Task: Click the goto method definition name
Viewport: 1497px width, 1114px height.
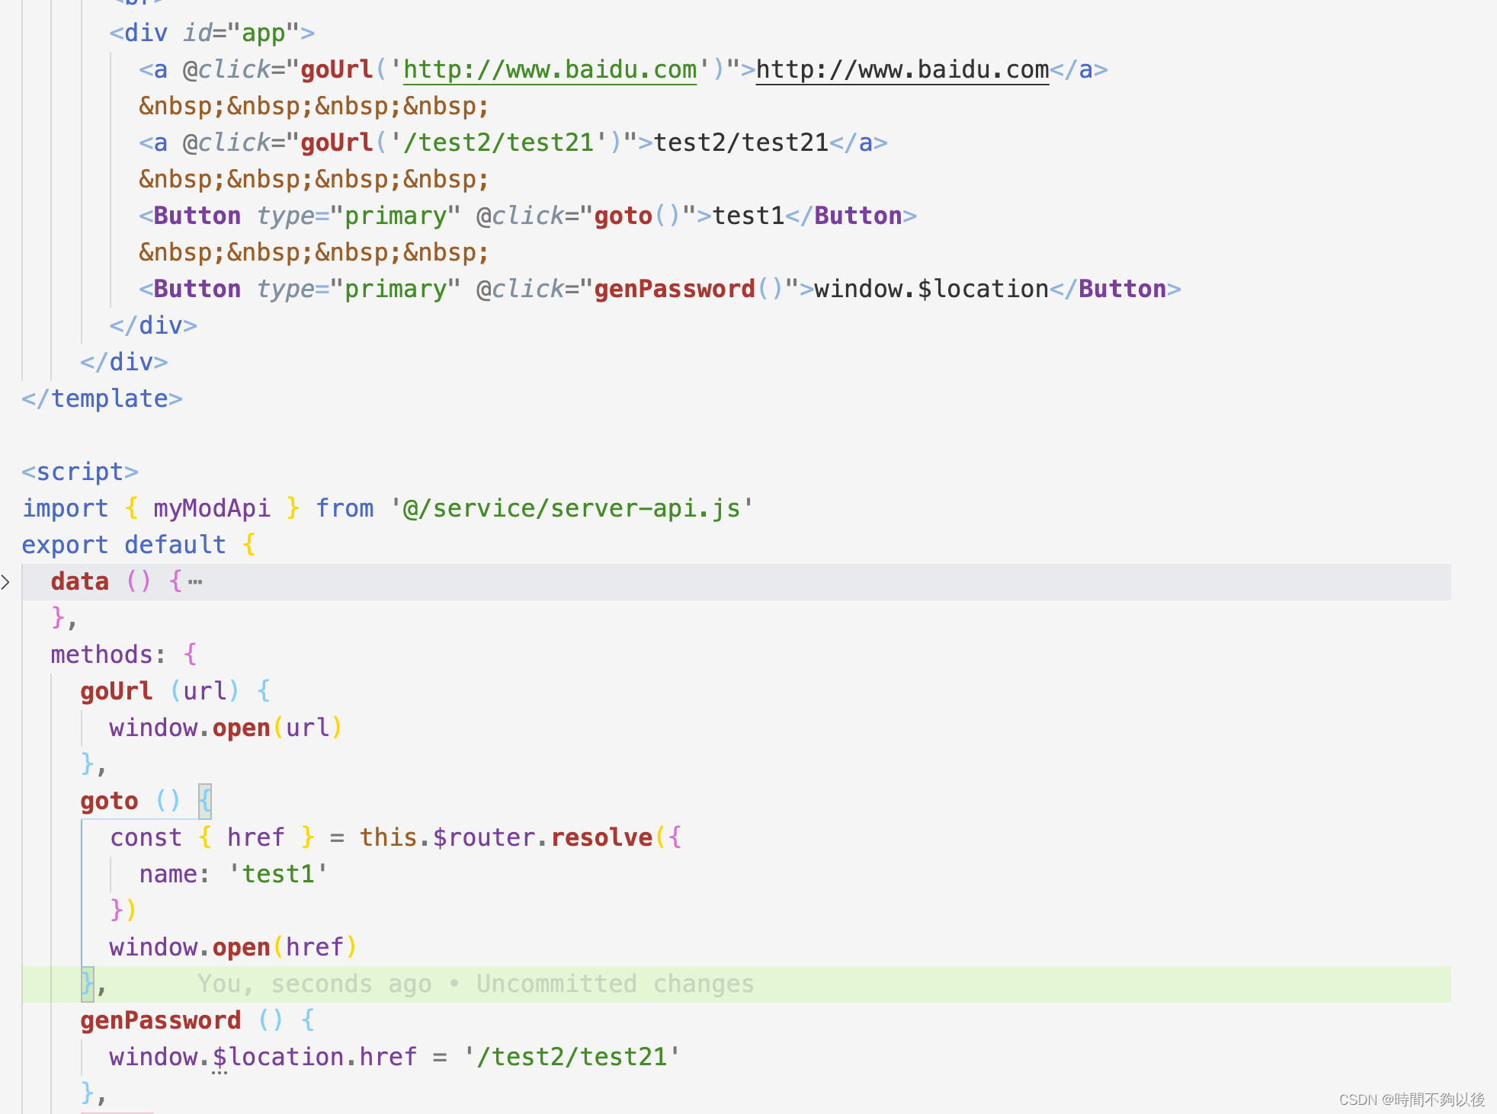Action: coord(109,801)
